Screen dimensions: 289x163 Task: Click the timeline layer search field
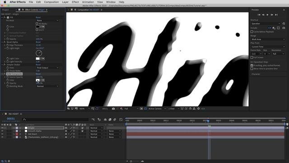point(55,120)
